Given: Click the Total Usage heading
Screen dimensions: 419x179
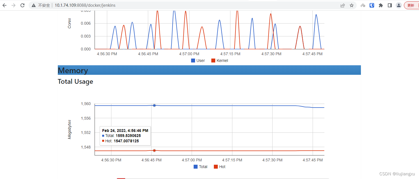Looking at the screenshot, I should pyautogui.click(x=75, y=82).
